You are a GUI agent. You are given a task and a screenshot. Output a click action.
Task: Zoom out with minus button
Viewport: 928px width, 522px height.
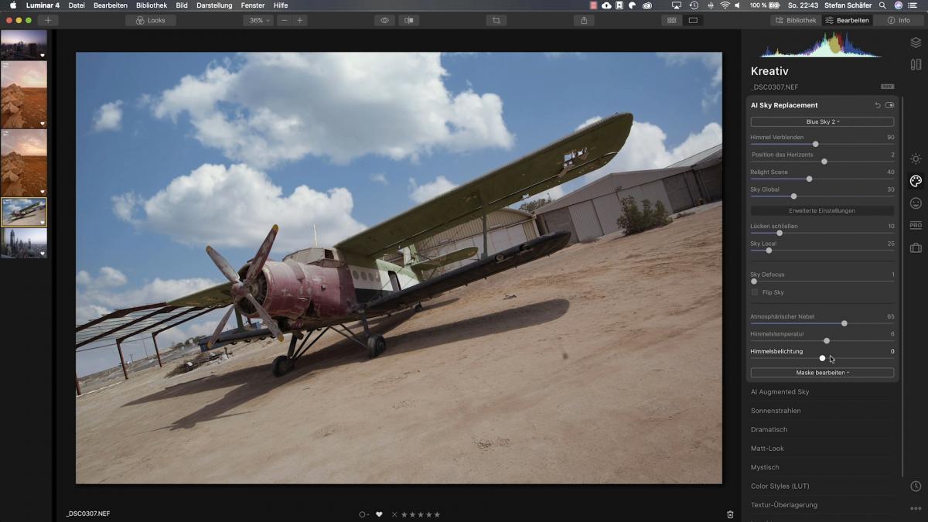tap(285, 20)
